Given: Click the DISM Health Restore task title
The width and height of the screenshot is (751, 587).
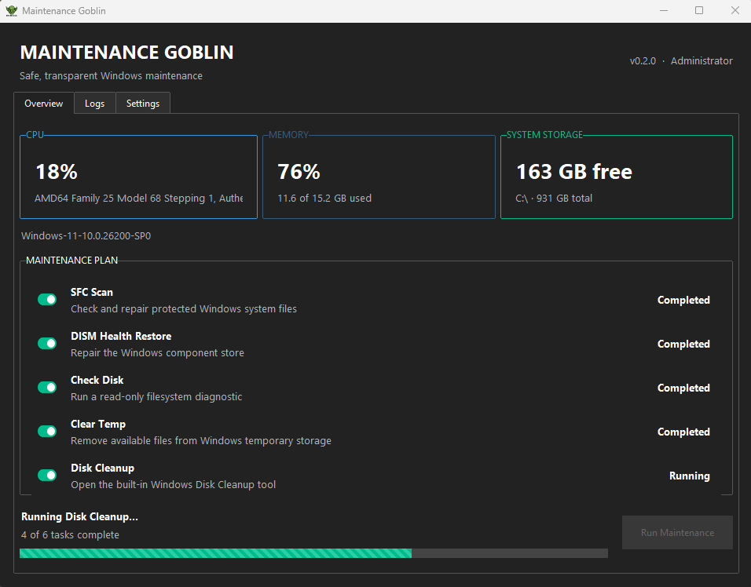Looking at the screenshot, I should coord(121,337).
